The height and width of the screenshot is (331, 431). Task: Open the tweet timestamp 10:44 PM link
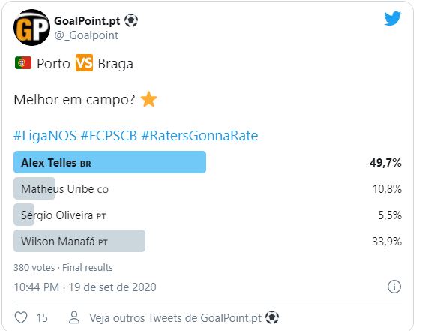pyautogui.click(x=85, y=287)
